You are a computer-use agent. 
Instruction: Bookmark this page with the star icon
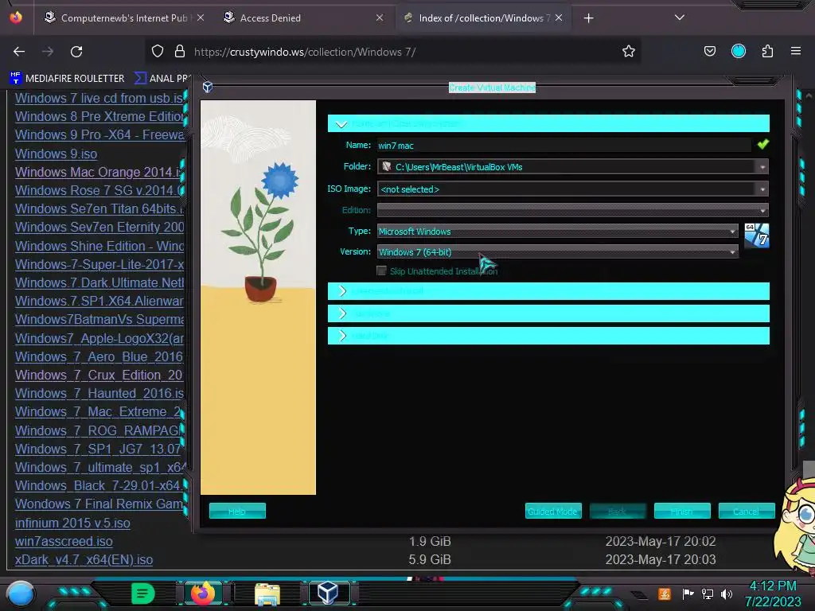pos(629,51)
